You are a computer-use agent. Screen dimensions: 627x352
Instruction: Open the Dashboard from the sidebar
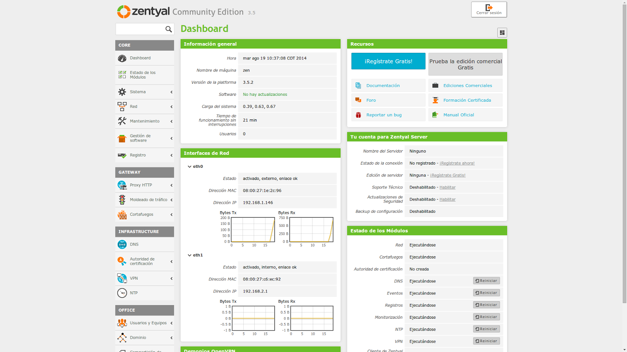141,58
